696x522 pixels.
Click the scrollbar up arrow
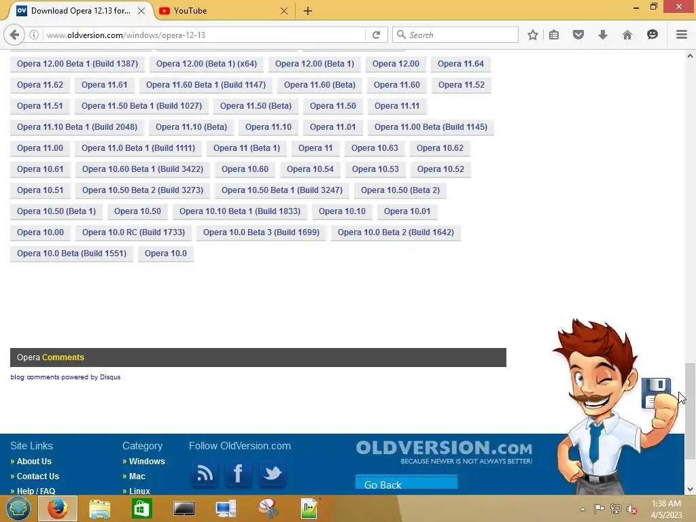690,56
